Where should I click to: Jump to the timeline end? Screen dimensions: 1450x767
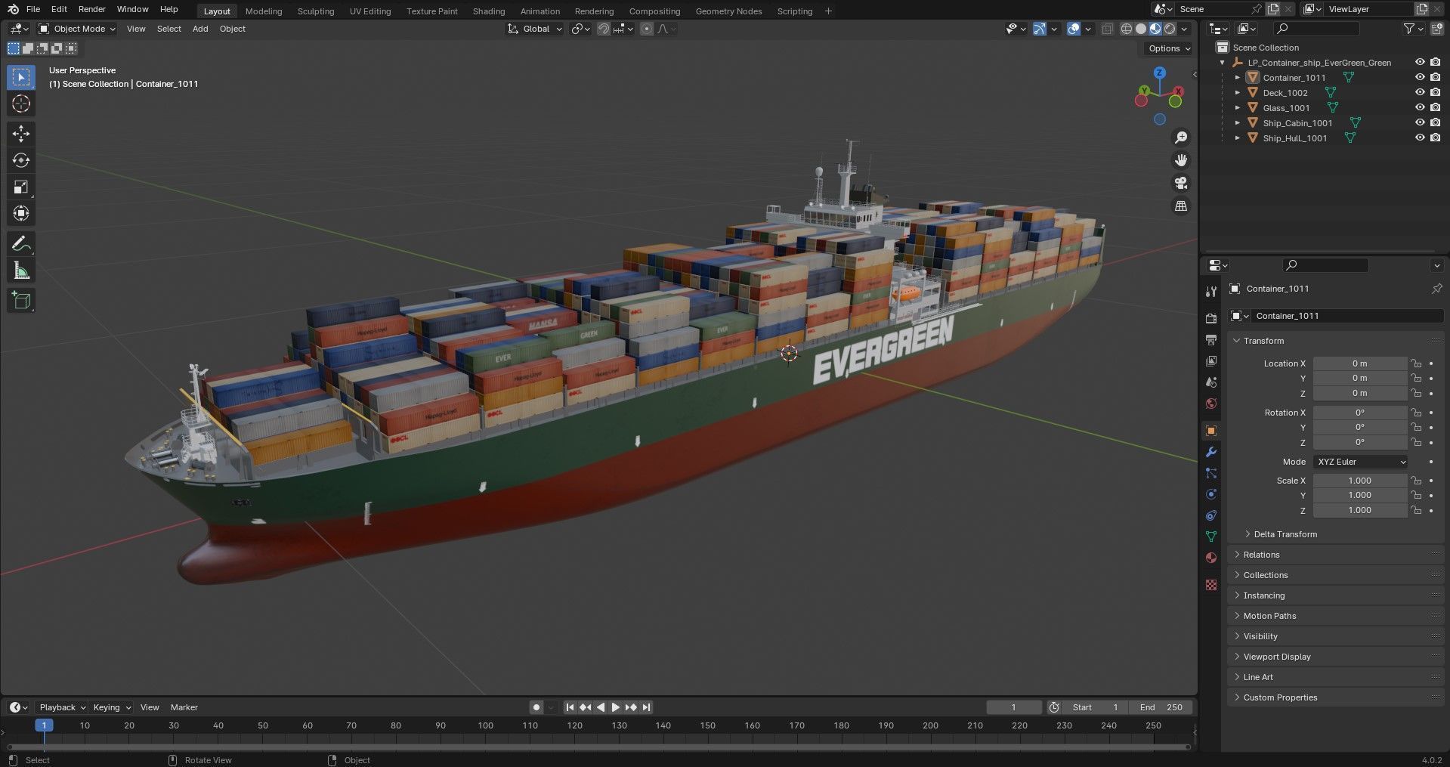click(x=646, y=707)
